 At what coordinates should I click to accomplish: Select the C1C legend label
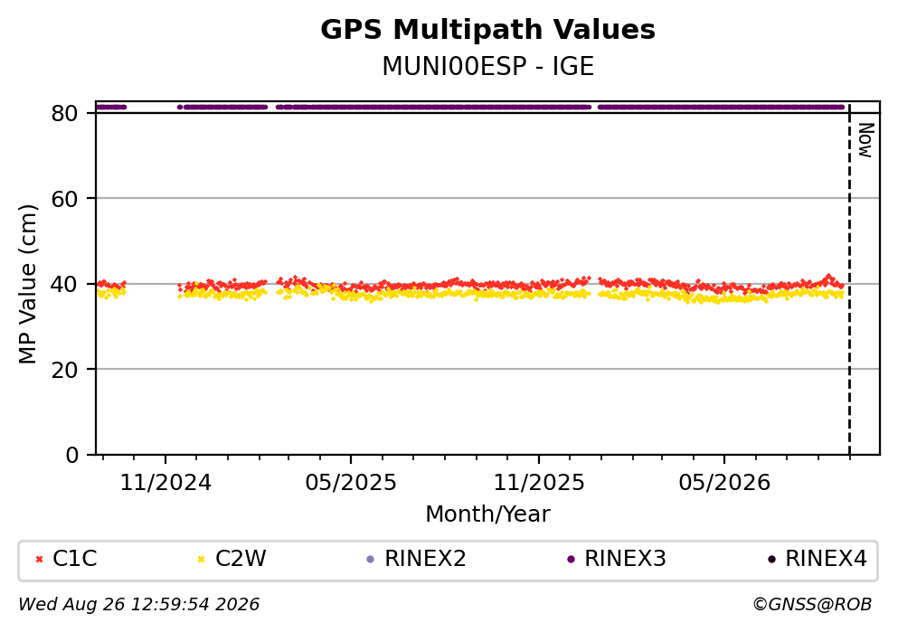tap(74, 559)
